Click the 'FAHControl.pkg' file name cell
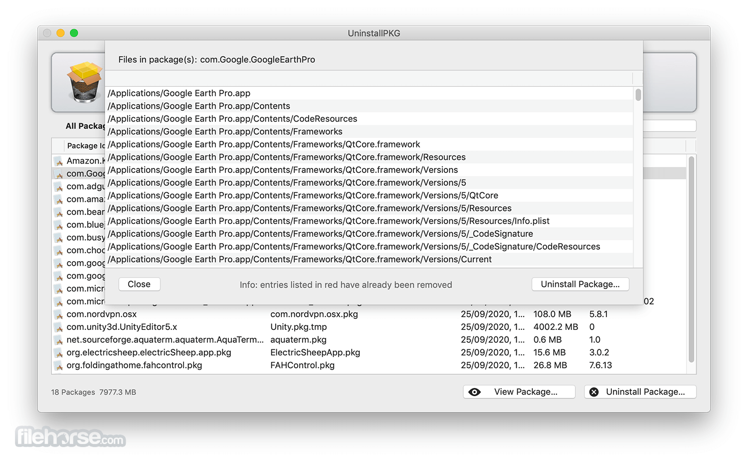748x462 pixels. [x=302, y=366]
